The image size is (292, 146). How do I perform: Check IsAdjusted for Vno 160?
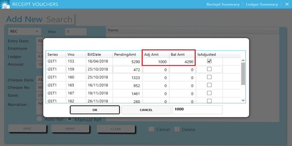coord(209,77)
